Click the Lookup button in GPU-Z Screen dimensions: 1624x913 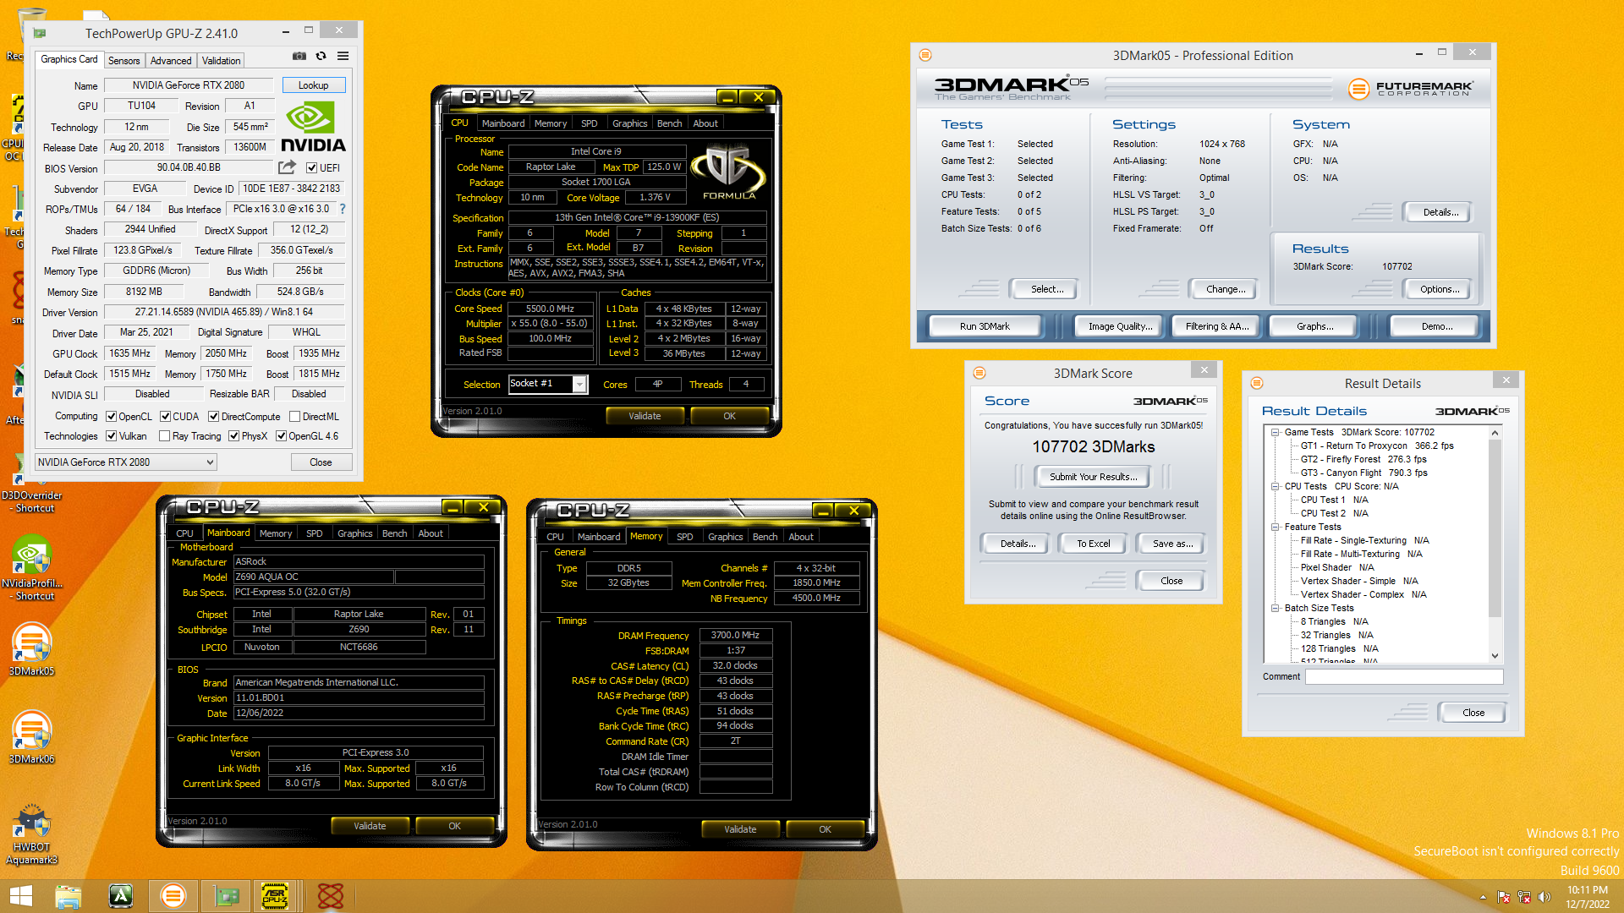click(313, 85)
